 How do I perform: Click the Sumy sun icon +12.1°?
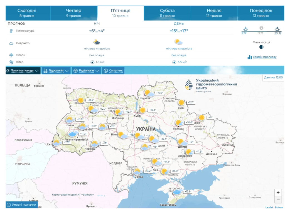(181, 103)
